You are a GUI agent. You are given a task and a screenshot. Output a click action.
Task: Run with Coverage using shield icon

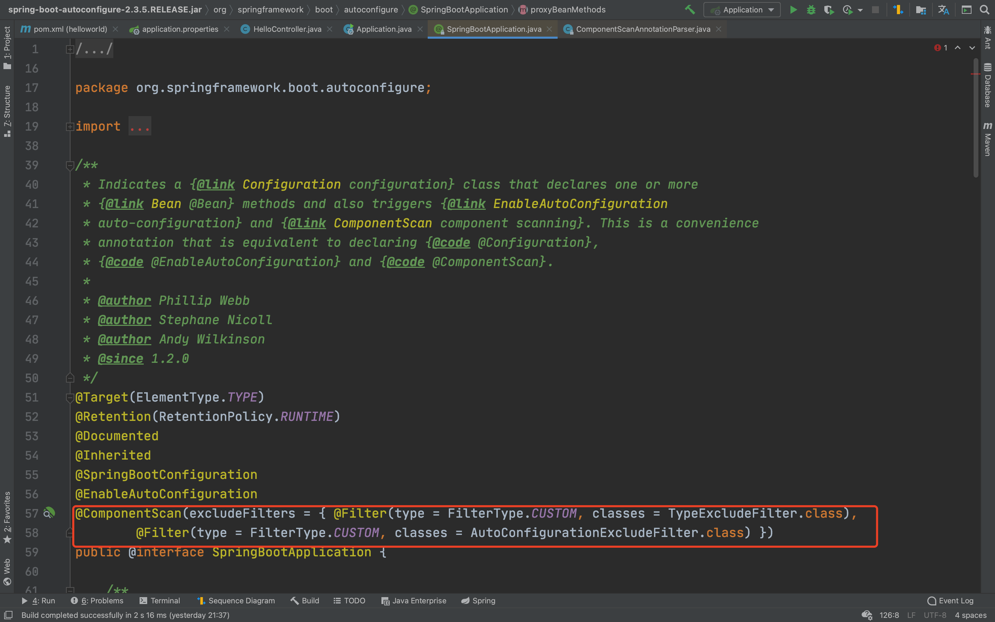tap(829, 9)
